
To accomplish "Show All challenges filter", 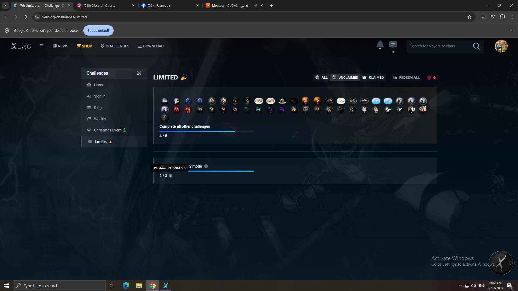I will click(321, 78).
